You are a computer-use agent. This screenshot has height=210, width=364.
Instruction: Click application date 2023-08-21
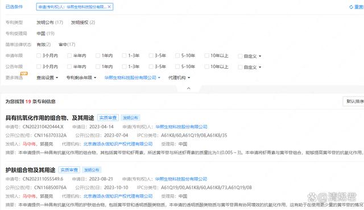pyautogui.click(x=101, y=179)
